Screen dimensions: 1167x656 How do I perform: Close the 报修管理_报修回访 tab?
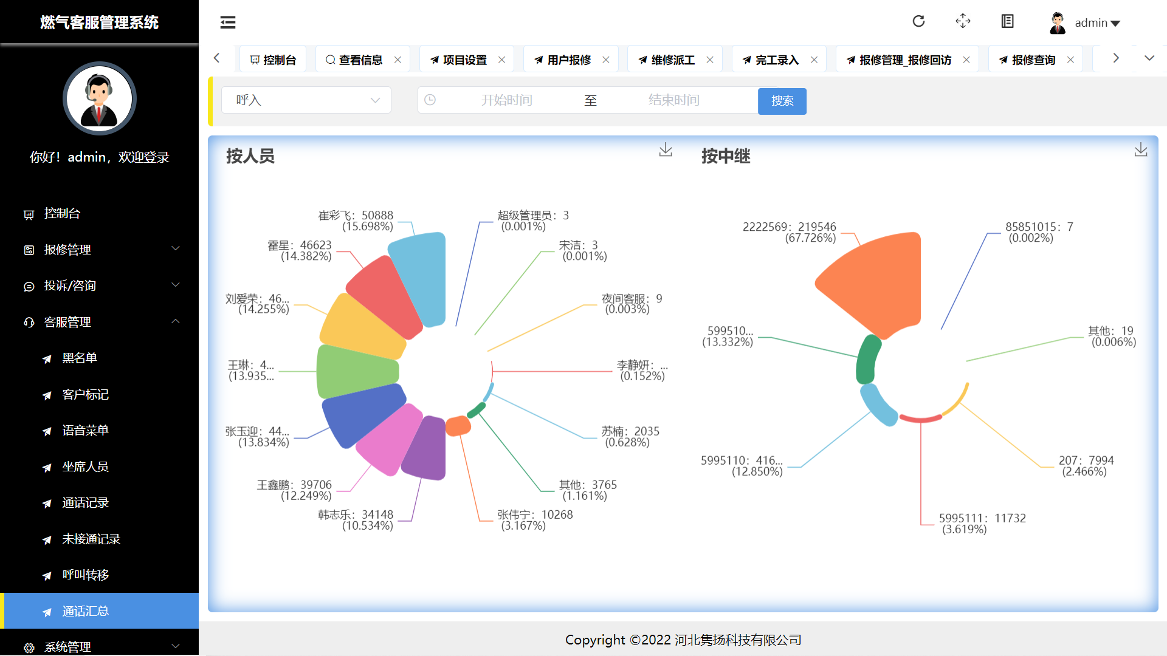tap(966, 60)
